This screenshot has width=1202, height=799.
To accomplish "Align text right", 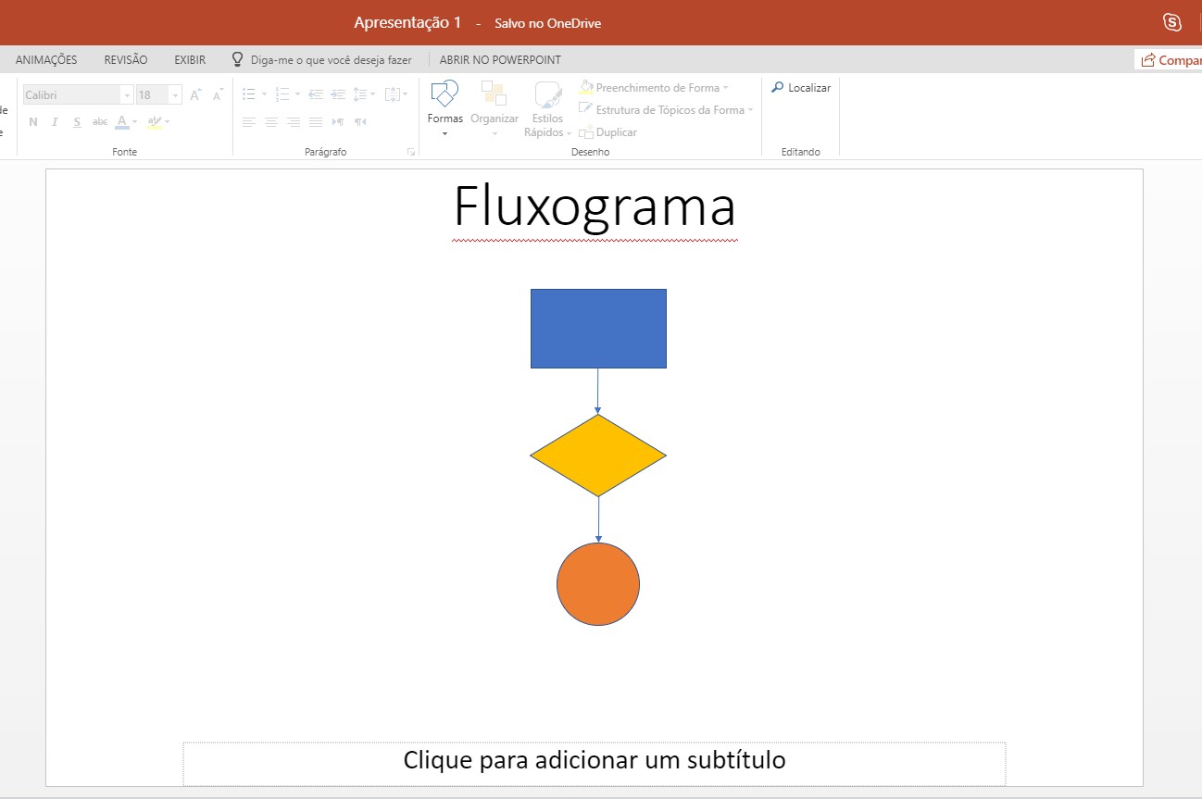I will 294,122.
